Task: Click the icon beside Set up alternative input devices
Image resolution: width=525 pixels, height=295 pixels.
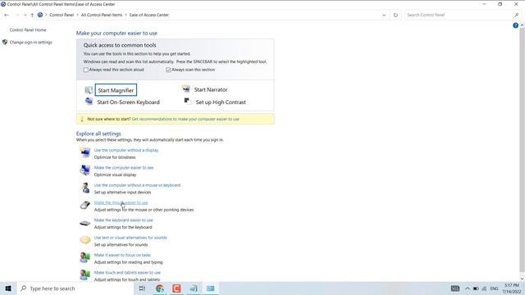Action: (85, 188)
